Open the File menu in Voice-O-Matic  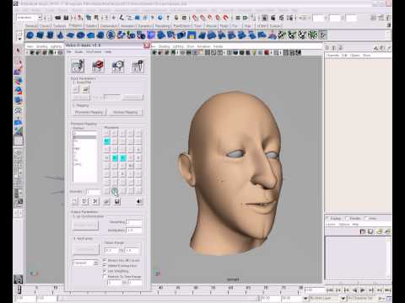[x=69, y=52]
